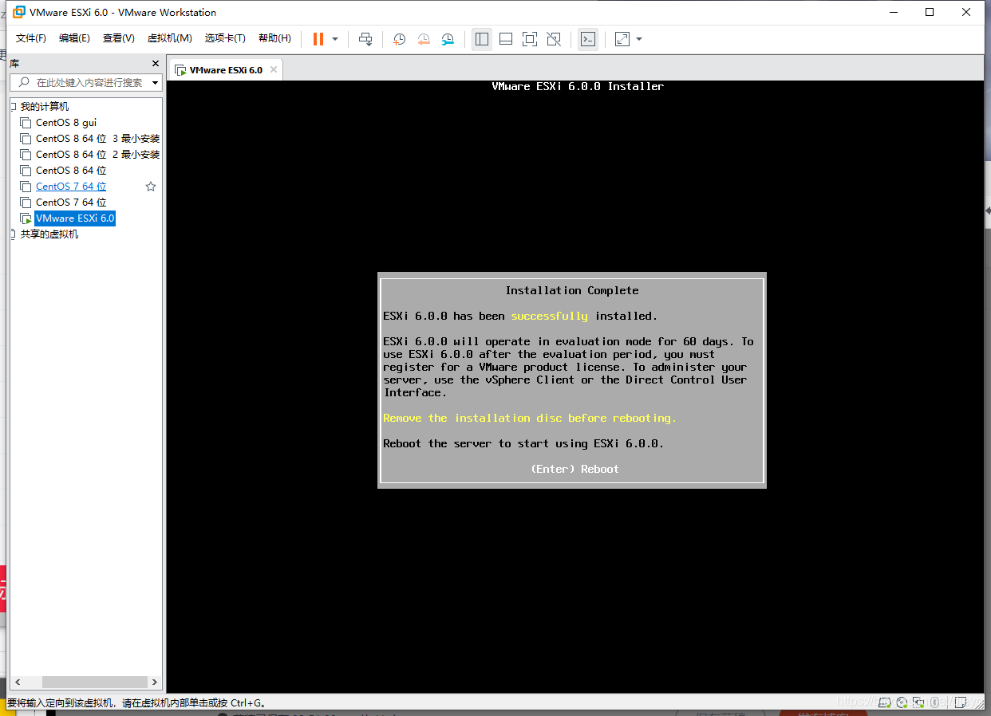Open the 文件(F) menu
The image size is (991, 716).
pos(31,38)
